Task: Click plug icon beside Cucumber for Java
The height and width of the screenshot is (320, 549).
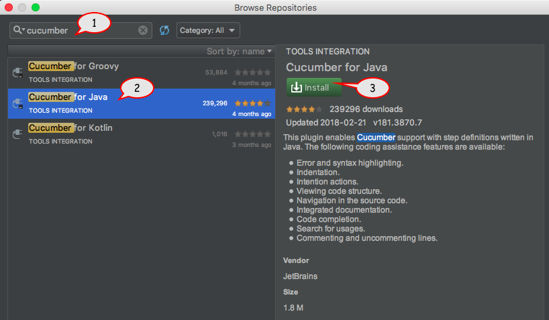Action: pyautogui.click(x=18, y=103)
